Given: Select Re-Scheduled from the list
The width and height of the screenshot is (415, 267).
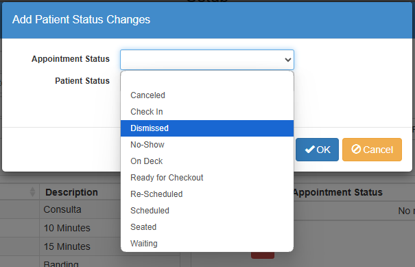Looking at the screenshot, I should [x=207, y=194].
